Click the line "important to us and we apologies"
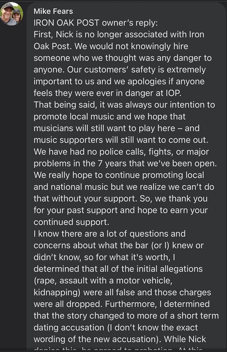This screenshot has width=227, height=352. click(x=119, y=81)
